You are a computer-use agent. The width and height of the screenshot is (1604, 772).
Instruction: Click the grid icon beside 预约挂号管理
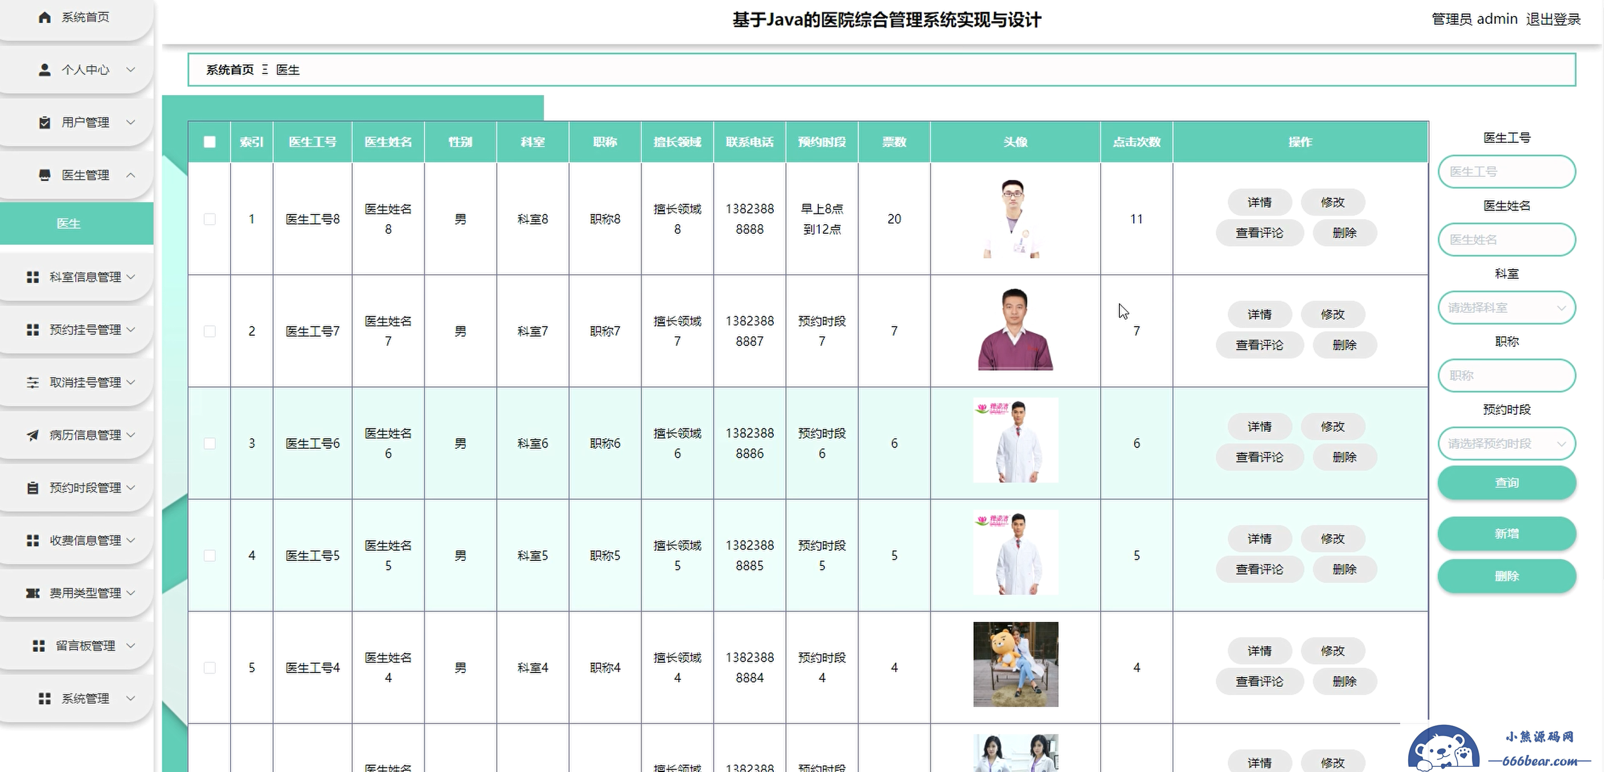(33, 330)
